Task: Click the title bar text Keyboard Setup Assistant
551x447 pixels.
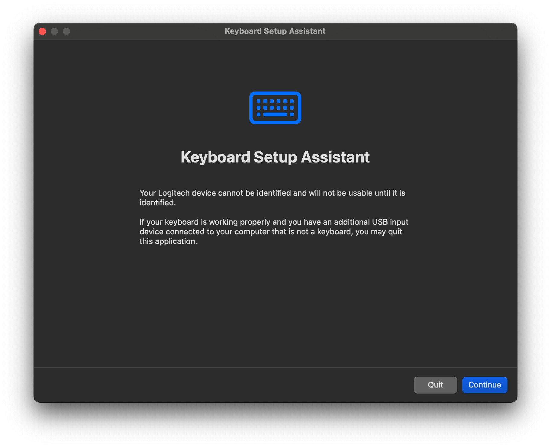Action: coord(275,31)
